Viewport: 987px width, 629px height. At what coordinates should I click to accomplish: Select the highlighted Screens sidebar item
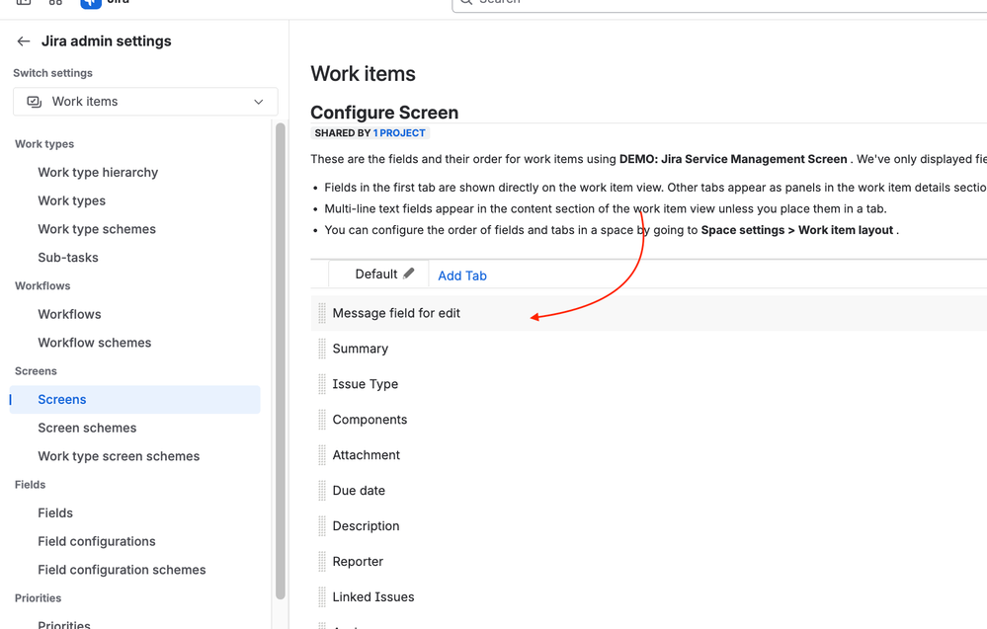[134, 399]
